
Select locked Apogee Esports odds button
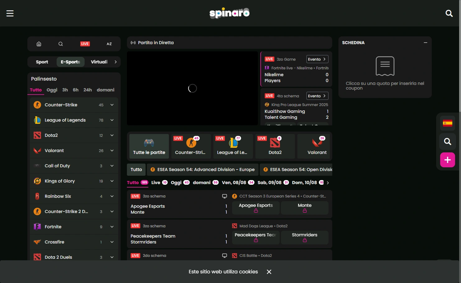[x=256, y=208]
